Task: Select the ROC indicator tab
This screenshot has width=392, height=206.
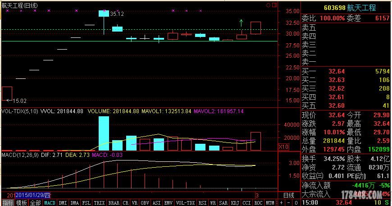Action: pos(258,203)
